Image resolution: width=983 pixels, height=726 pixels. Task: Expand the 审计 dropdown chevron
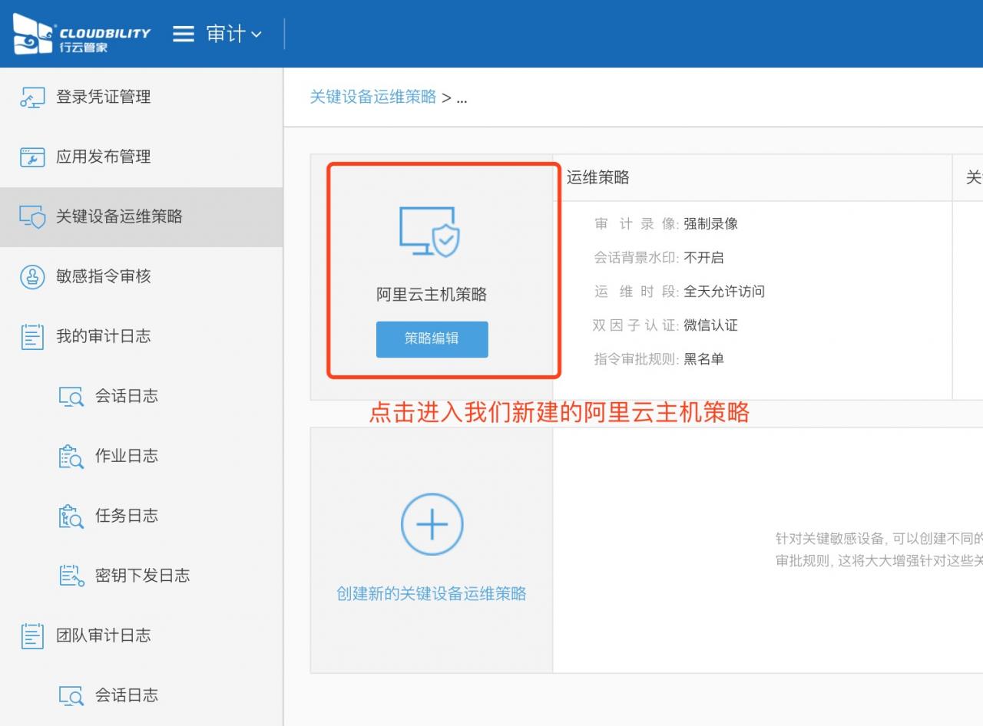click(x=257, y=35)
